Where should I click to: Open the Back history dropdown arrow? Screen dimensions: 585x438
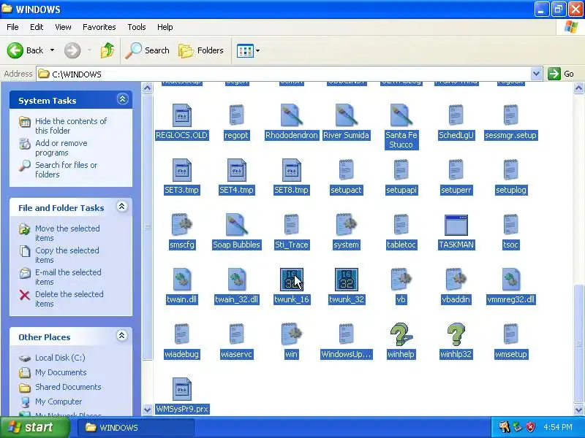[x=52, y=50]
